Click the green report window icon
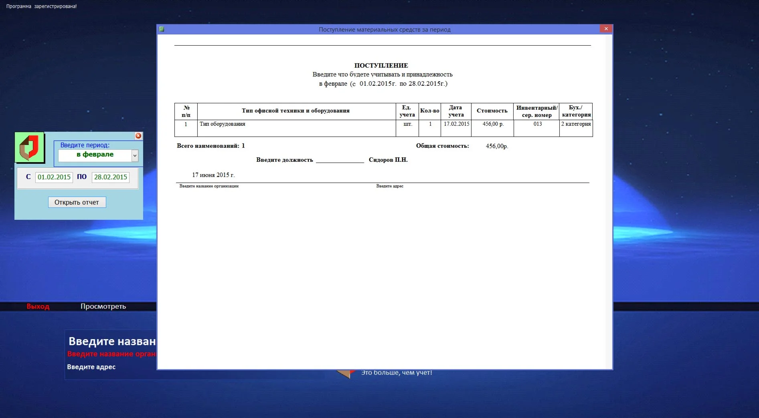759x418 pixels. coord(162,29)
